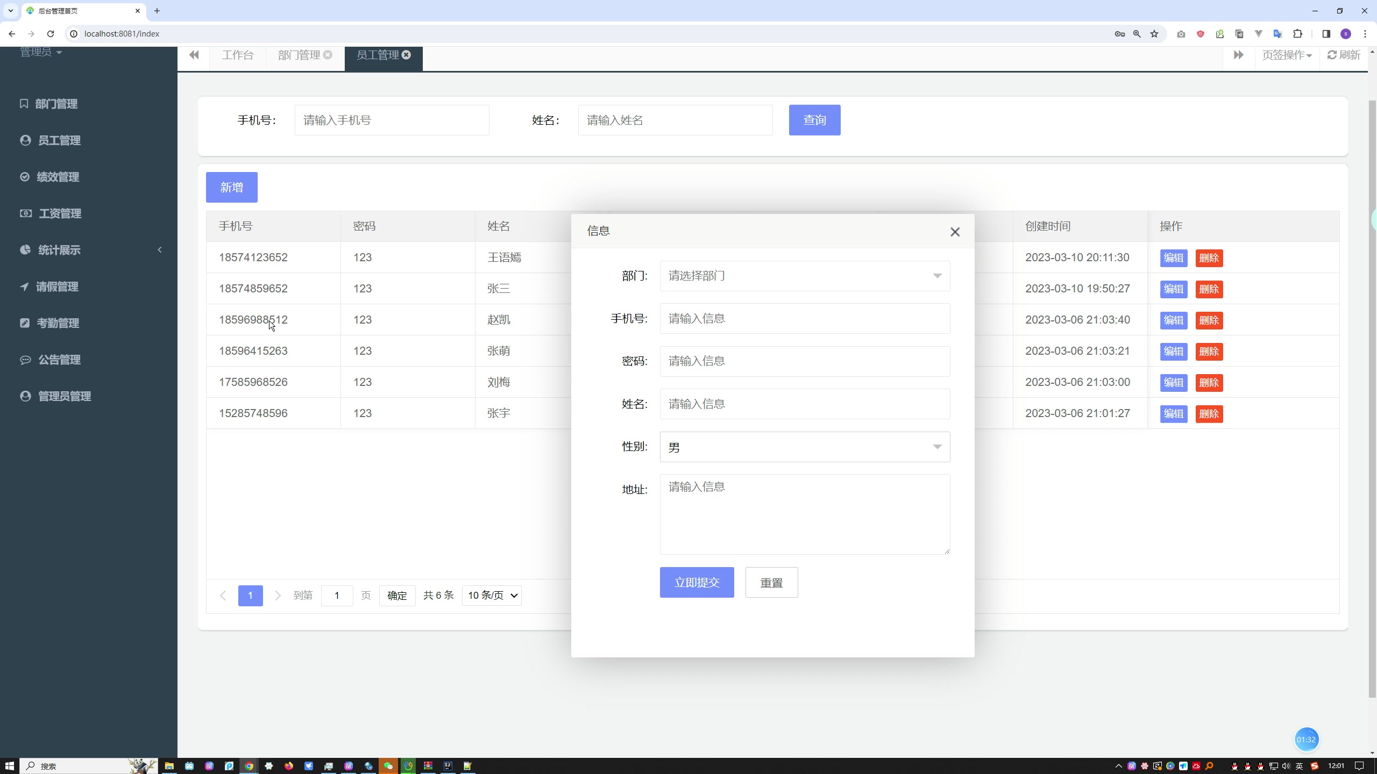Close the 信息 dialog with the X icon

[x=955, y=232]
